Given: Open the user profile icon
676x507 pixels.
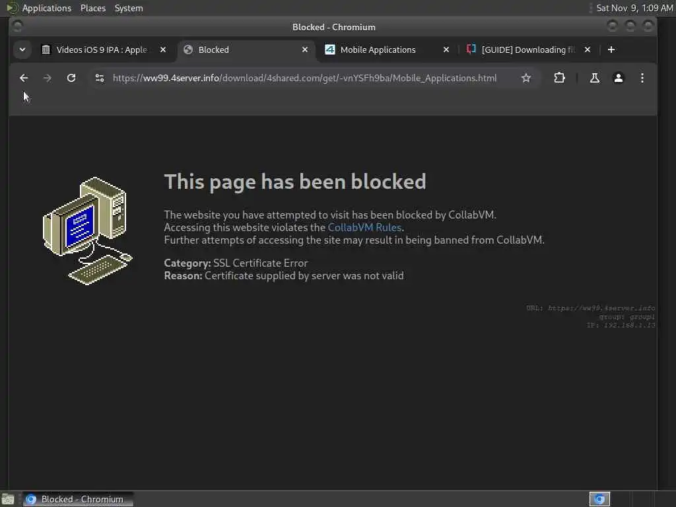Looking at the screenshot, I should pos(618,78).
